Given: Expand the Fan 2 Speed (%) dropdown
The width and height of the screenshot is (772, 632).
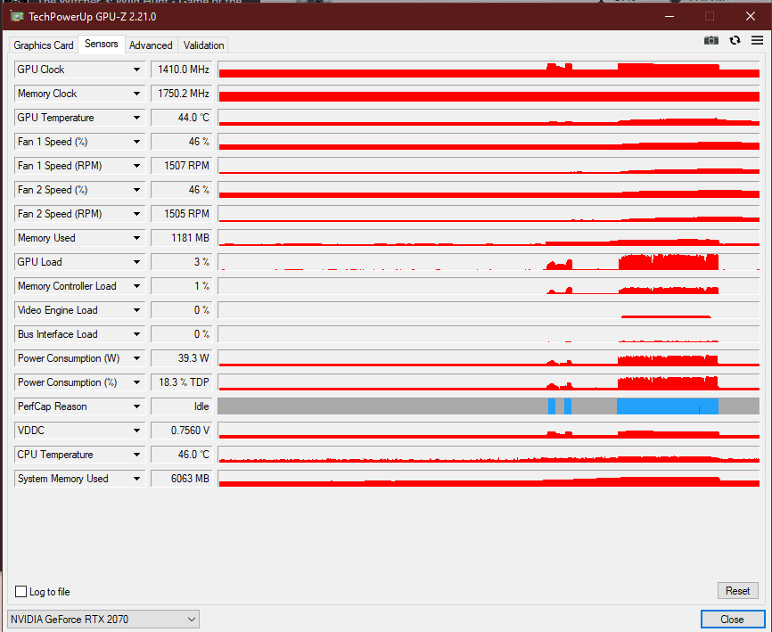Looking at the screenshot, I should tap(136, 190).
